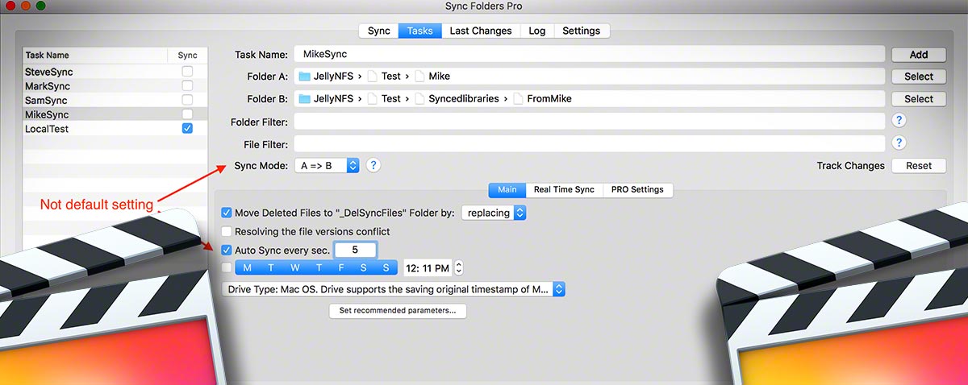
Task: Open Sync Mode A => B dropdown
Action: (x=327, y=165)
